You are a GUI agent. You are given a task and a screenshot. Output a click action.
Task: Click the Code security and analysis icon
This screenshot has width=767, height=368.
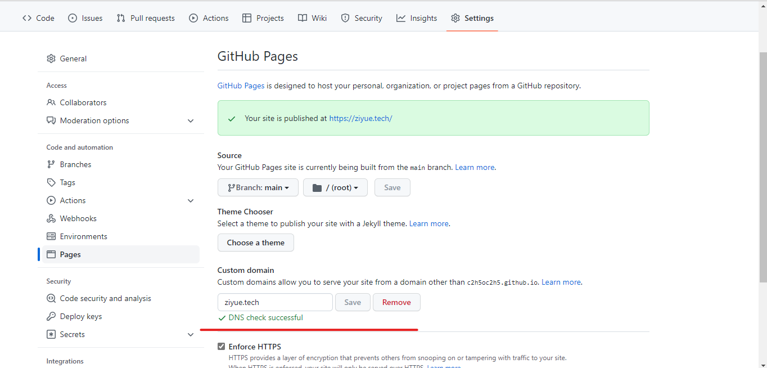51,298
